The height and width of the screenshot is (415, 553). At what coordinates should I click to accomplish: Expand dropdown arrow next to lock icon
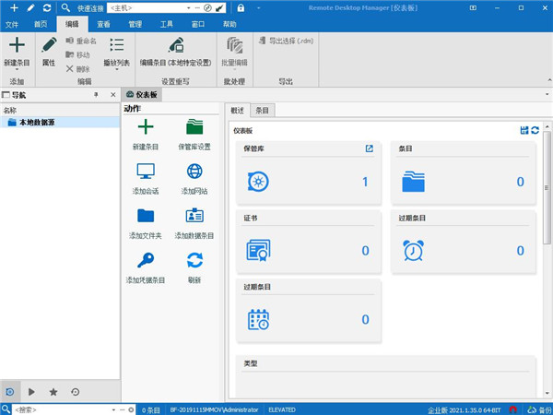pyautogui.click(x=258, y=7)
